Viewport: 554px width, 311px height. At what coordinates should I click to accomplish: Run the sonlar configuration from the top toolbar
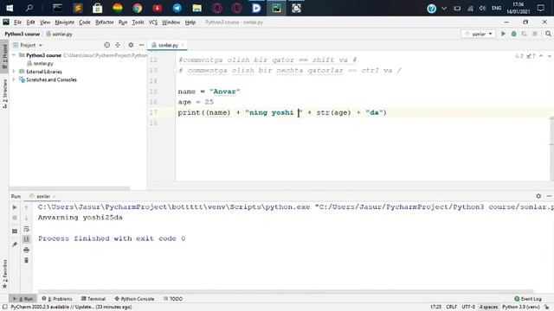(503, 34)
